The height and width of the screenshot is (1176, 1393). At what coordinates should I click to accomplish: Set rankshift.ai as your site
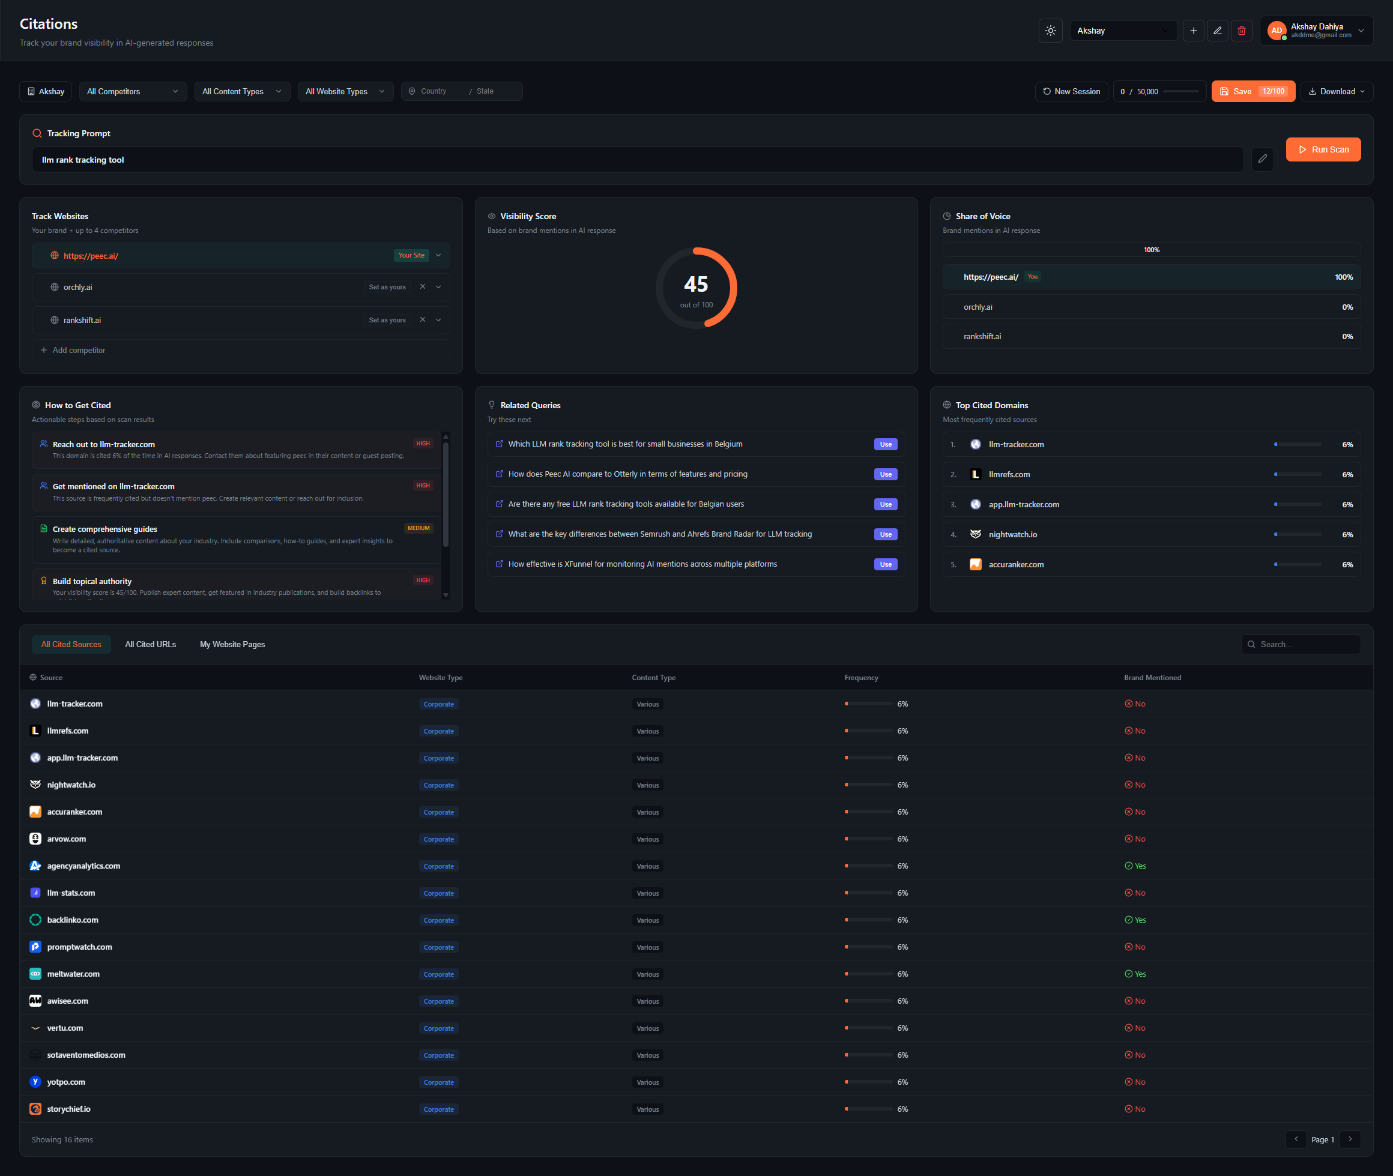[387, 321]
